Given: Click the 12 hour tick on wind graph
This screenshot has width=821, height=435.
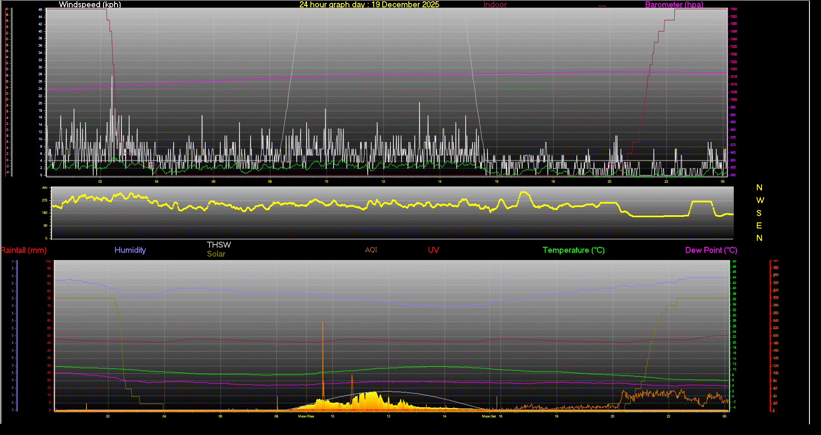Looking at the screenshot, I should (383, 181).
